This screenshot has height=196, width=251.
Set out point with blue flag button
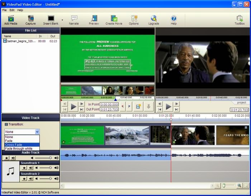coord(129,107)
